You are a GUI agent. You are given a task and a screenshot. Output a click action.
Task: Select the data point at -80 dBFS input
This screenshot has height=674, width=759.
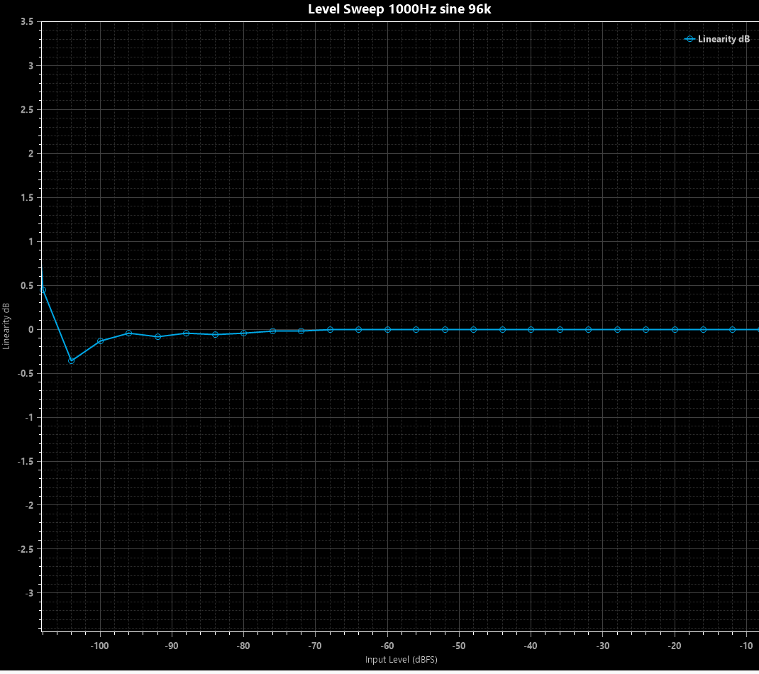pyautogui.click(x=243, y=333)
